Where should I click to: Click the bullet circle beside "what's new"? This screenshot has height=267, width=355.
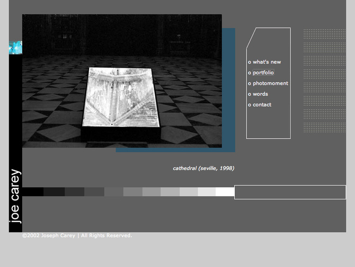[249, 63]
